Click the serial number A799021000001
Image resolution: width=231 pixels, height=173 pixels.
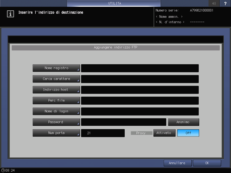coord(202,10)
